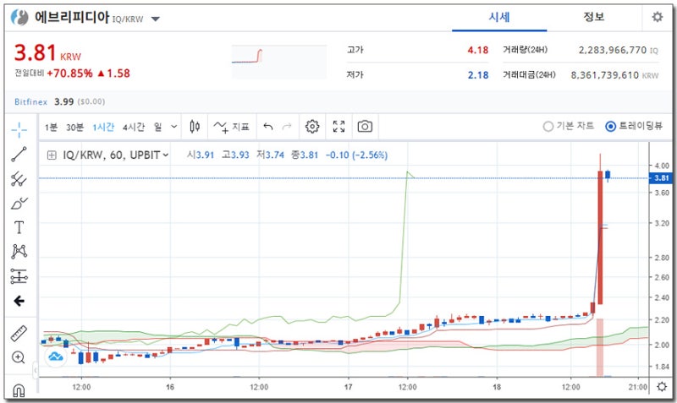The width and height of the screenshot is (677, 403).
Task: Select the Text annotation tool
Action: (x=19, y=227)
